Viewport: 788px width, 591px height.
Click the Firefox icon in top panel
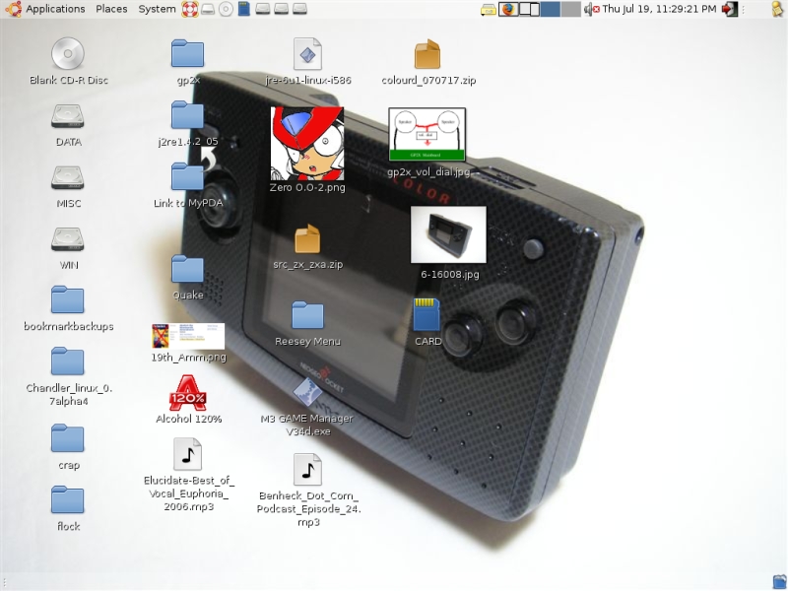508,9
